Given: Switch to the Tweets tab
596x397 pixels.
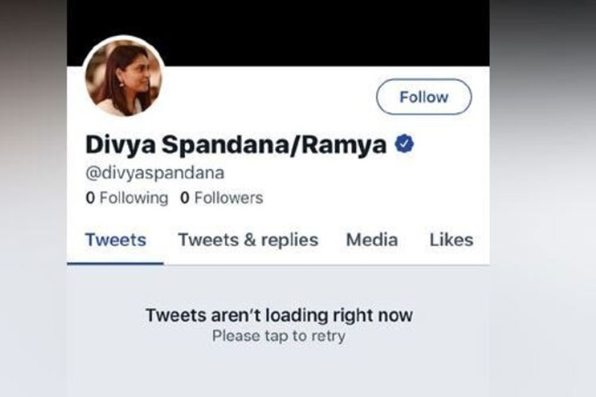Looking at the screenshot, I should coord(115,240).
